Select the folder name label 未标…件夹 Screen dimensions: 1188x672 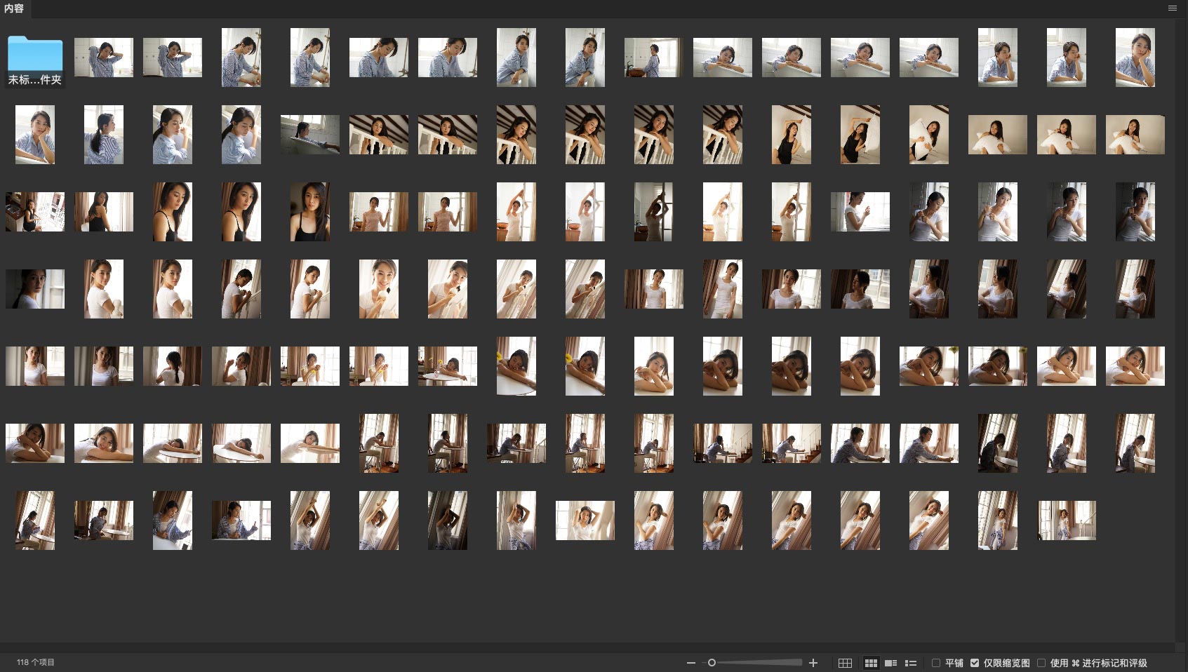click(35, 80)
